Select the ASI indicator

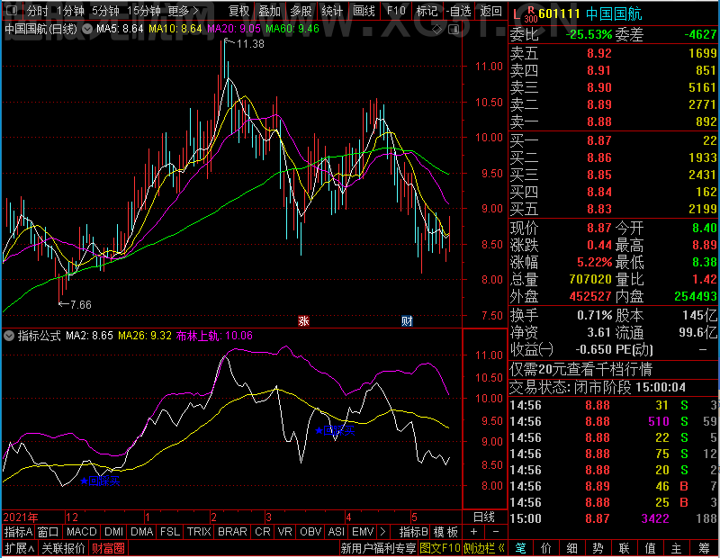click(336, 532)
